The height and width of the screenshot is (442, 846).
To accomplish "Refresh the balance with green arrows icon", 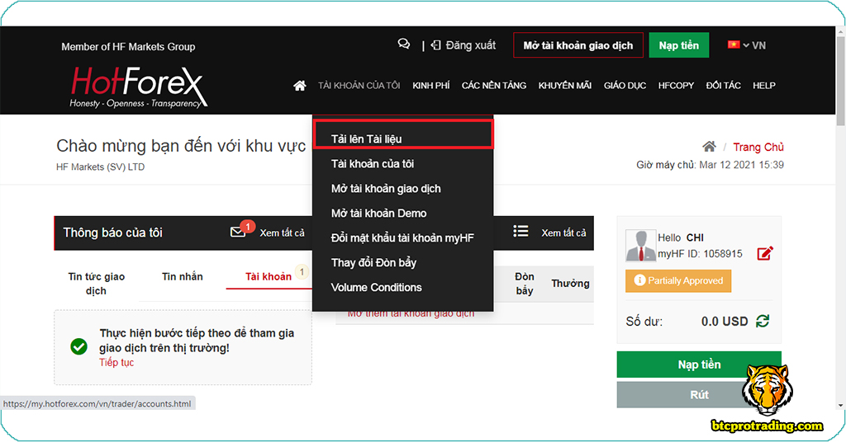I will tap(763, 321).
